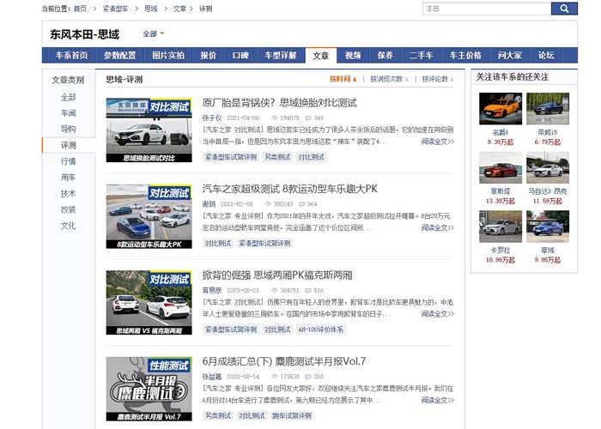
Task: Open article 掀背的倔强 思域两厢PK福克斯两厢
Action: [x=276, y=275]
